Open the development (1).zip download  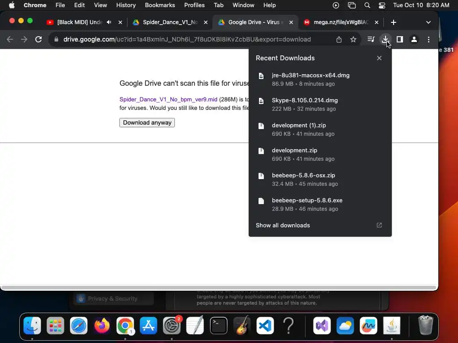point(320,130)
